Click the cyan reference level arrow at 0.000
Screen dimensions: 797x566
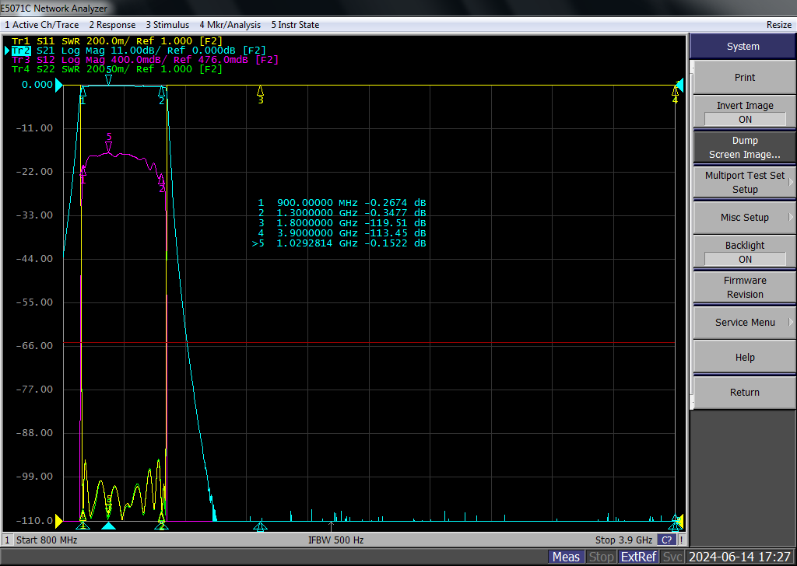pos(59,86)
